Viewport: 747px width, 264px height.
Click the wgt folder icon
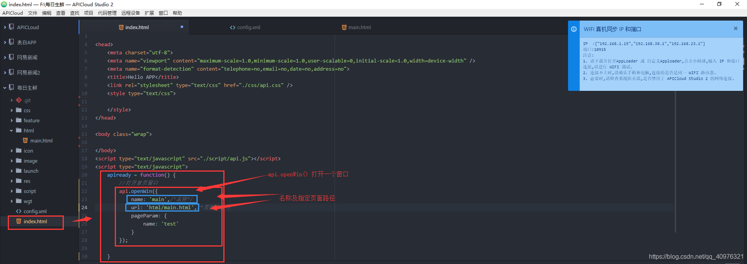19,201
